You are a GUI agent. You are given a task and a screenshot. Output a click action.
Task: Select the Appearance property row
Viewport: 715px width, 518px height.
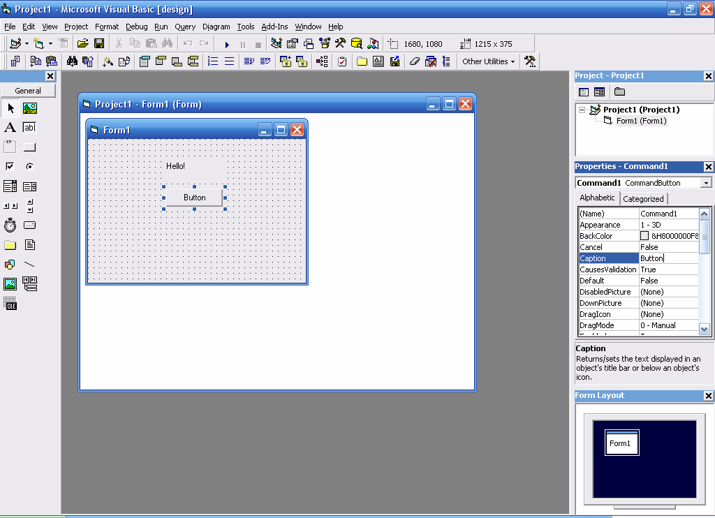pyautogui.click(x=638, y=225)
